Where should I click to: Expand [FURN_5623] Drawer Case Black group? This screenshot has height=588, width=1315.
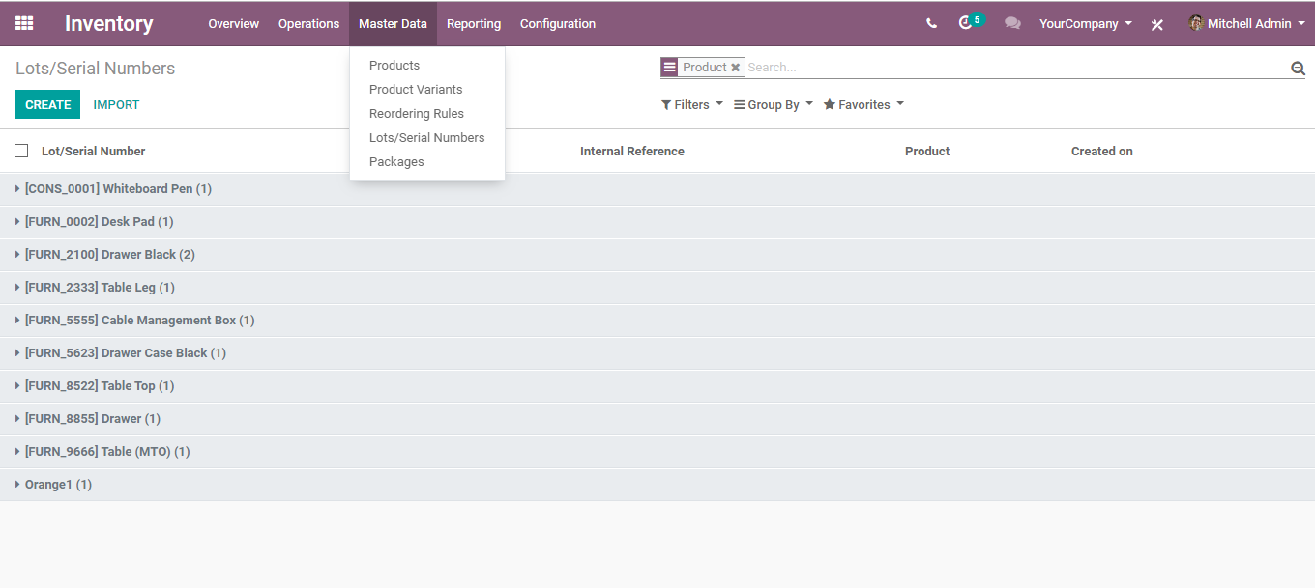[657, 353]
